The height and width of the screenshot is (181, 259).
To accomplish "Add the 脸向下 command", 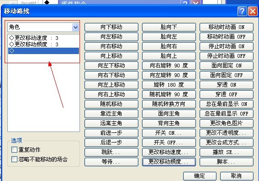I will [x=169, y=27].
